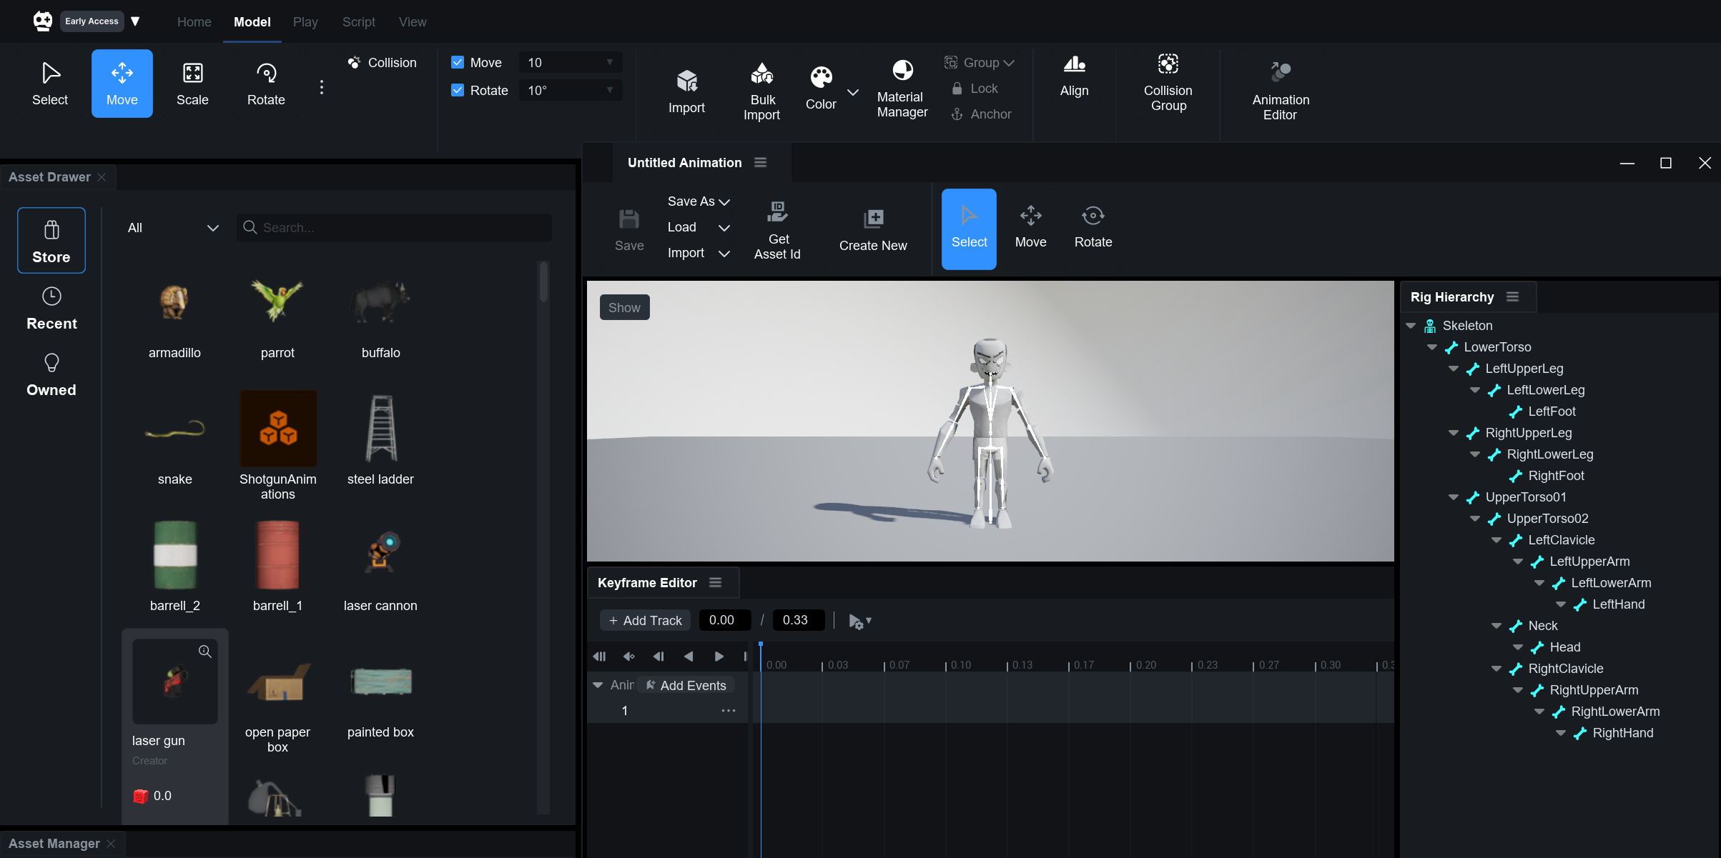Uncheck the Move snapping checkbox
The height and width of the screenshot is (858, 1721).
tap(458, 62)
